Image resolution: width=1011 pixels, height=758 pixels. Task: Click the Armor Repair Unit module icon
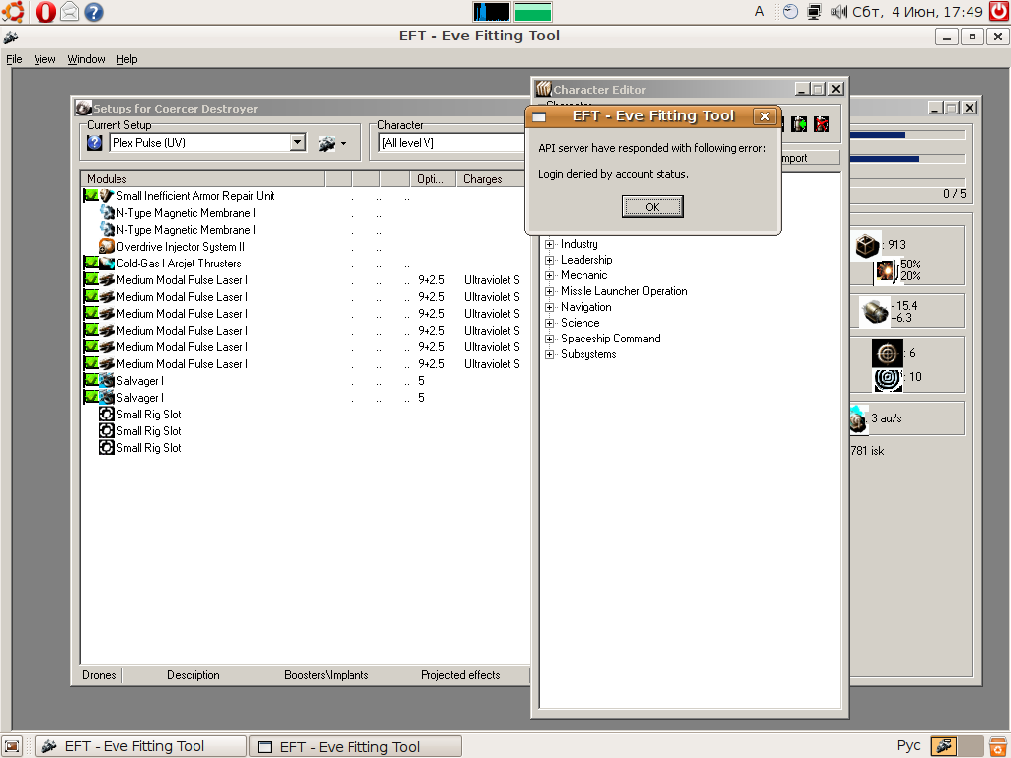point(107,195)
